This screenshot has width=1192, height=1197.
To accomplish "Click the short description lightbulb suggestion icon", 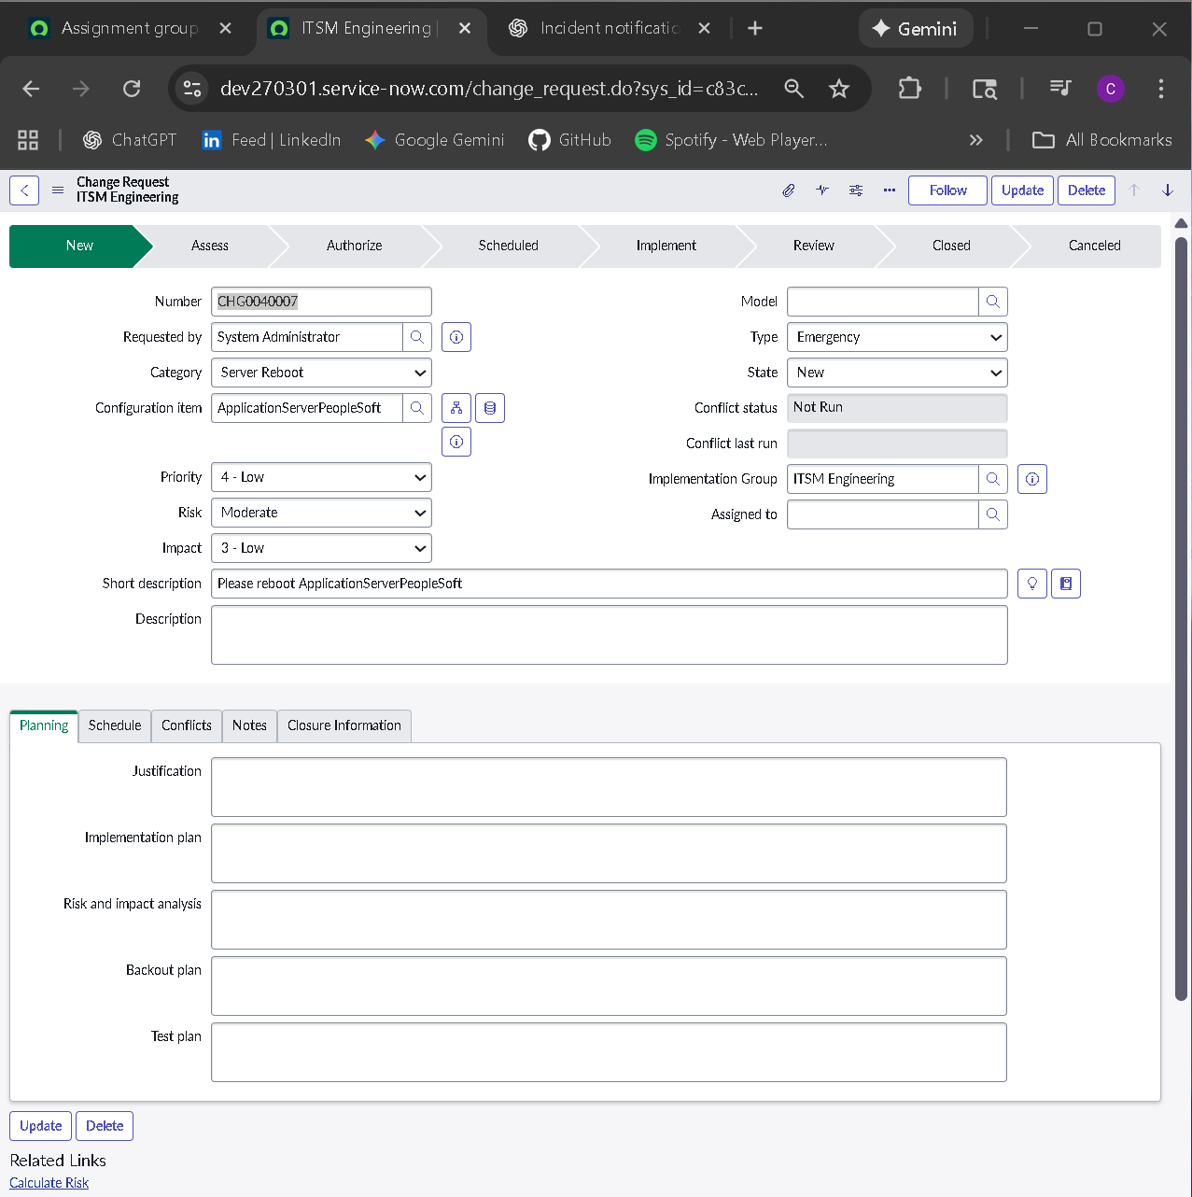I will point(1031,583).
